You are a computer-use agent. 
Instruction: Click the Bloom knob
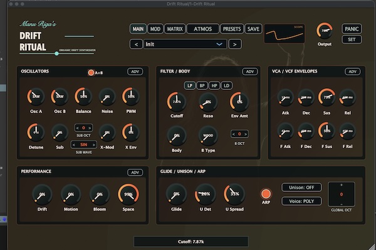tap(100, 194)
